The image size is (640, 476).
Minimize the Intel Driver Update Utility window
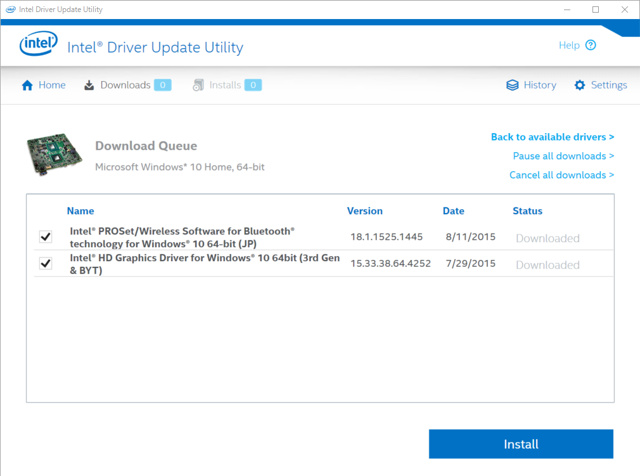point(567,10)
